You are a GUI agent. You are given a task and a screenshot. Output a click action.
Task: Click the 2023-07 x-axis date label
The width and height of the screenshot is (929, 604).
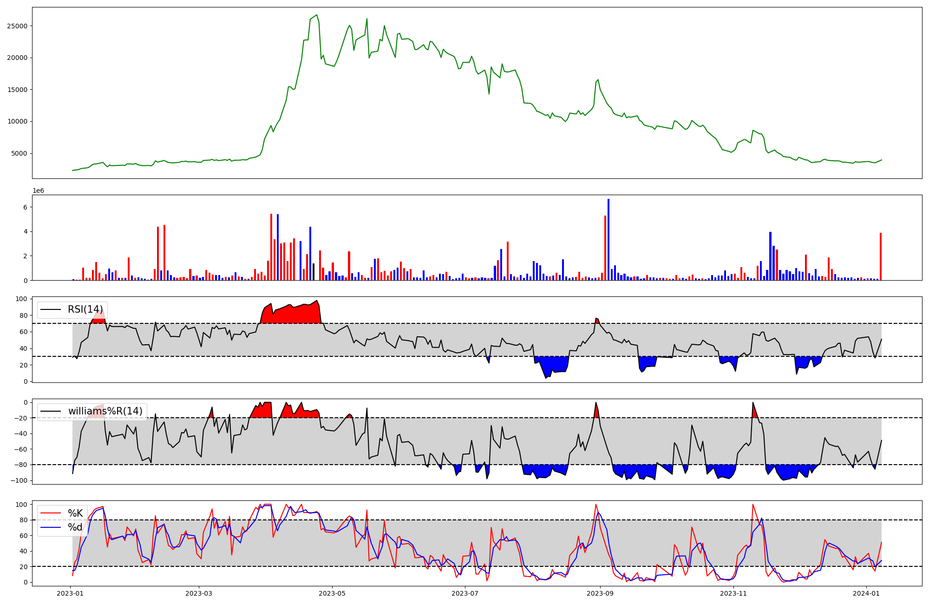(x=465, y=593)
